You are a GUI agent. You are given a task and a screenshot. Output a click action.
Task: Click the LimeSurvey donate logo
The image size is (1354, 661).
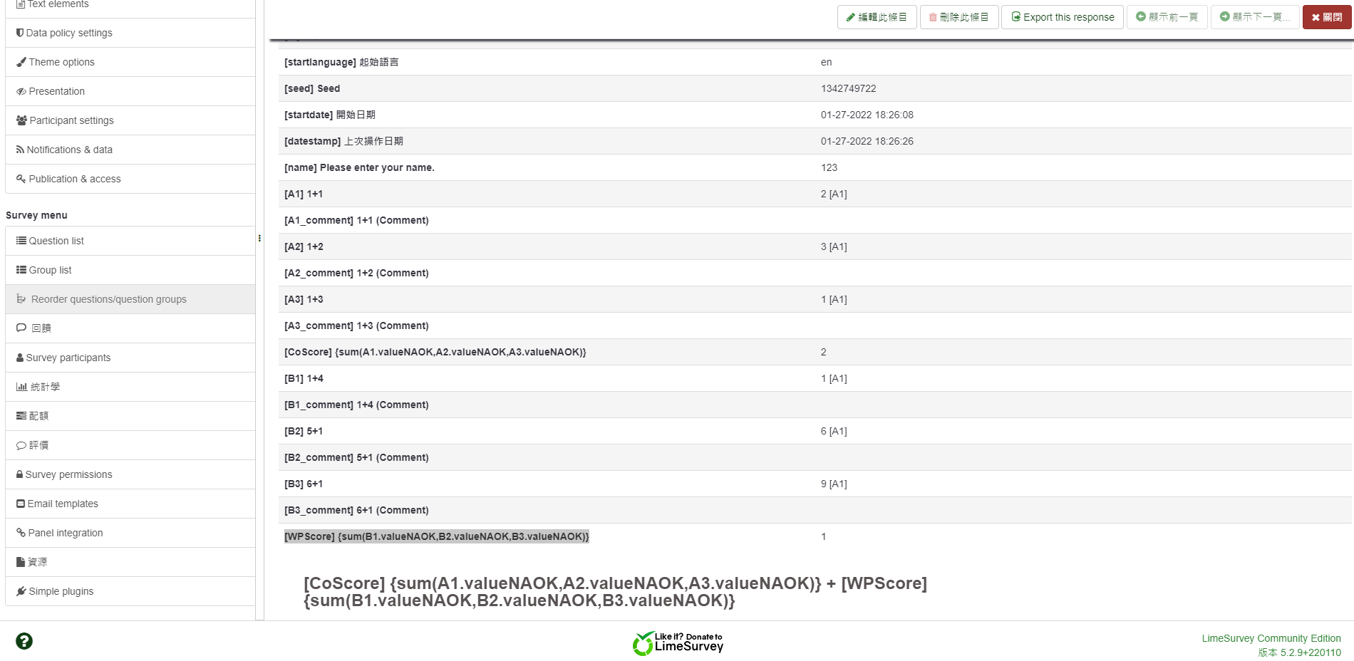click(678, 643)
